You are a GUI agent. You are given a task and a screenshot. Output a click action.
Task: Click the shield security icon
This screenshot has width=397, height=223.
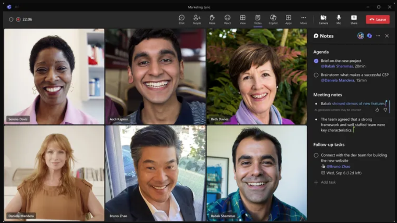11,19
